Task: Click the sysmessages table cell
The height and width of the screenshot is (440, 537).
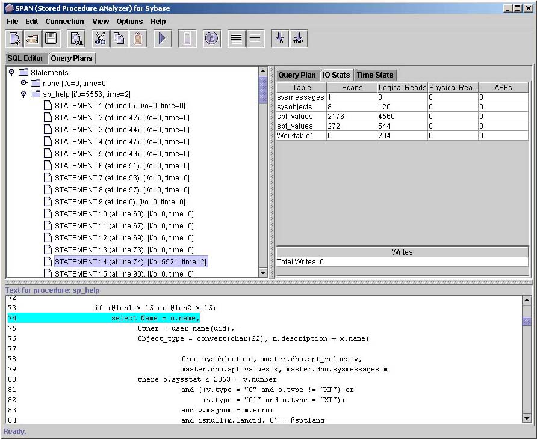Action: click(x=302, y=97)
